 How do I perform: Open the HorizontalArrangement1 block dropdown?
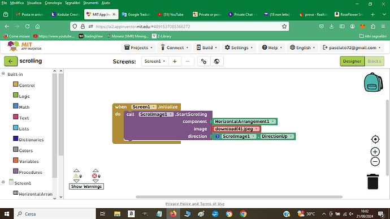273,121
